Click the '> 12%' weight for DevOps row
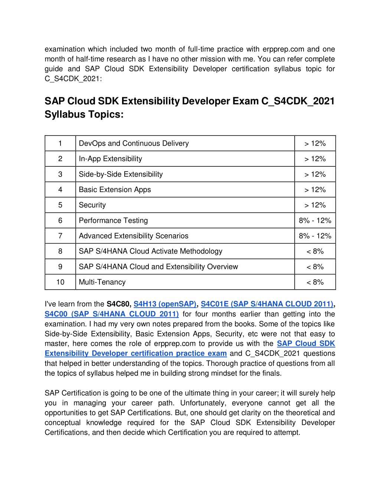 (x=315, y=143)
